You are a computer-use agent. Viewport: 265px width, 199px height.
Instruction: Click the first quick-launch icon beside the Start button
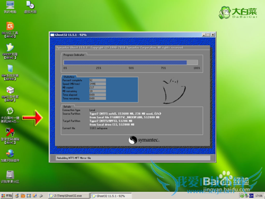17,196
